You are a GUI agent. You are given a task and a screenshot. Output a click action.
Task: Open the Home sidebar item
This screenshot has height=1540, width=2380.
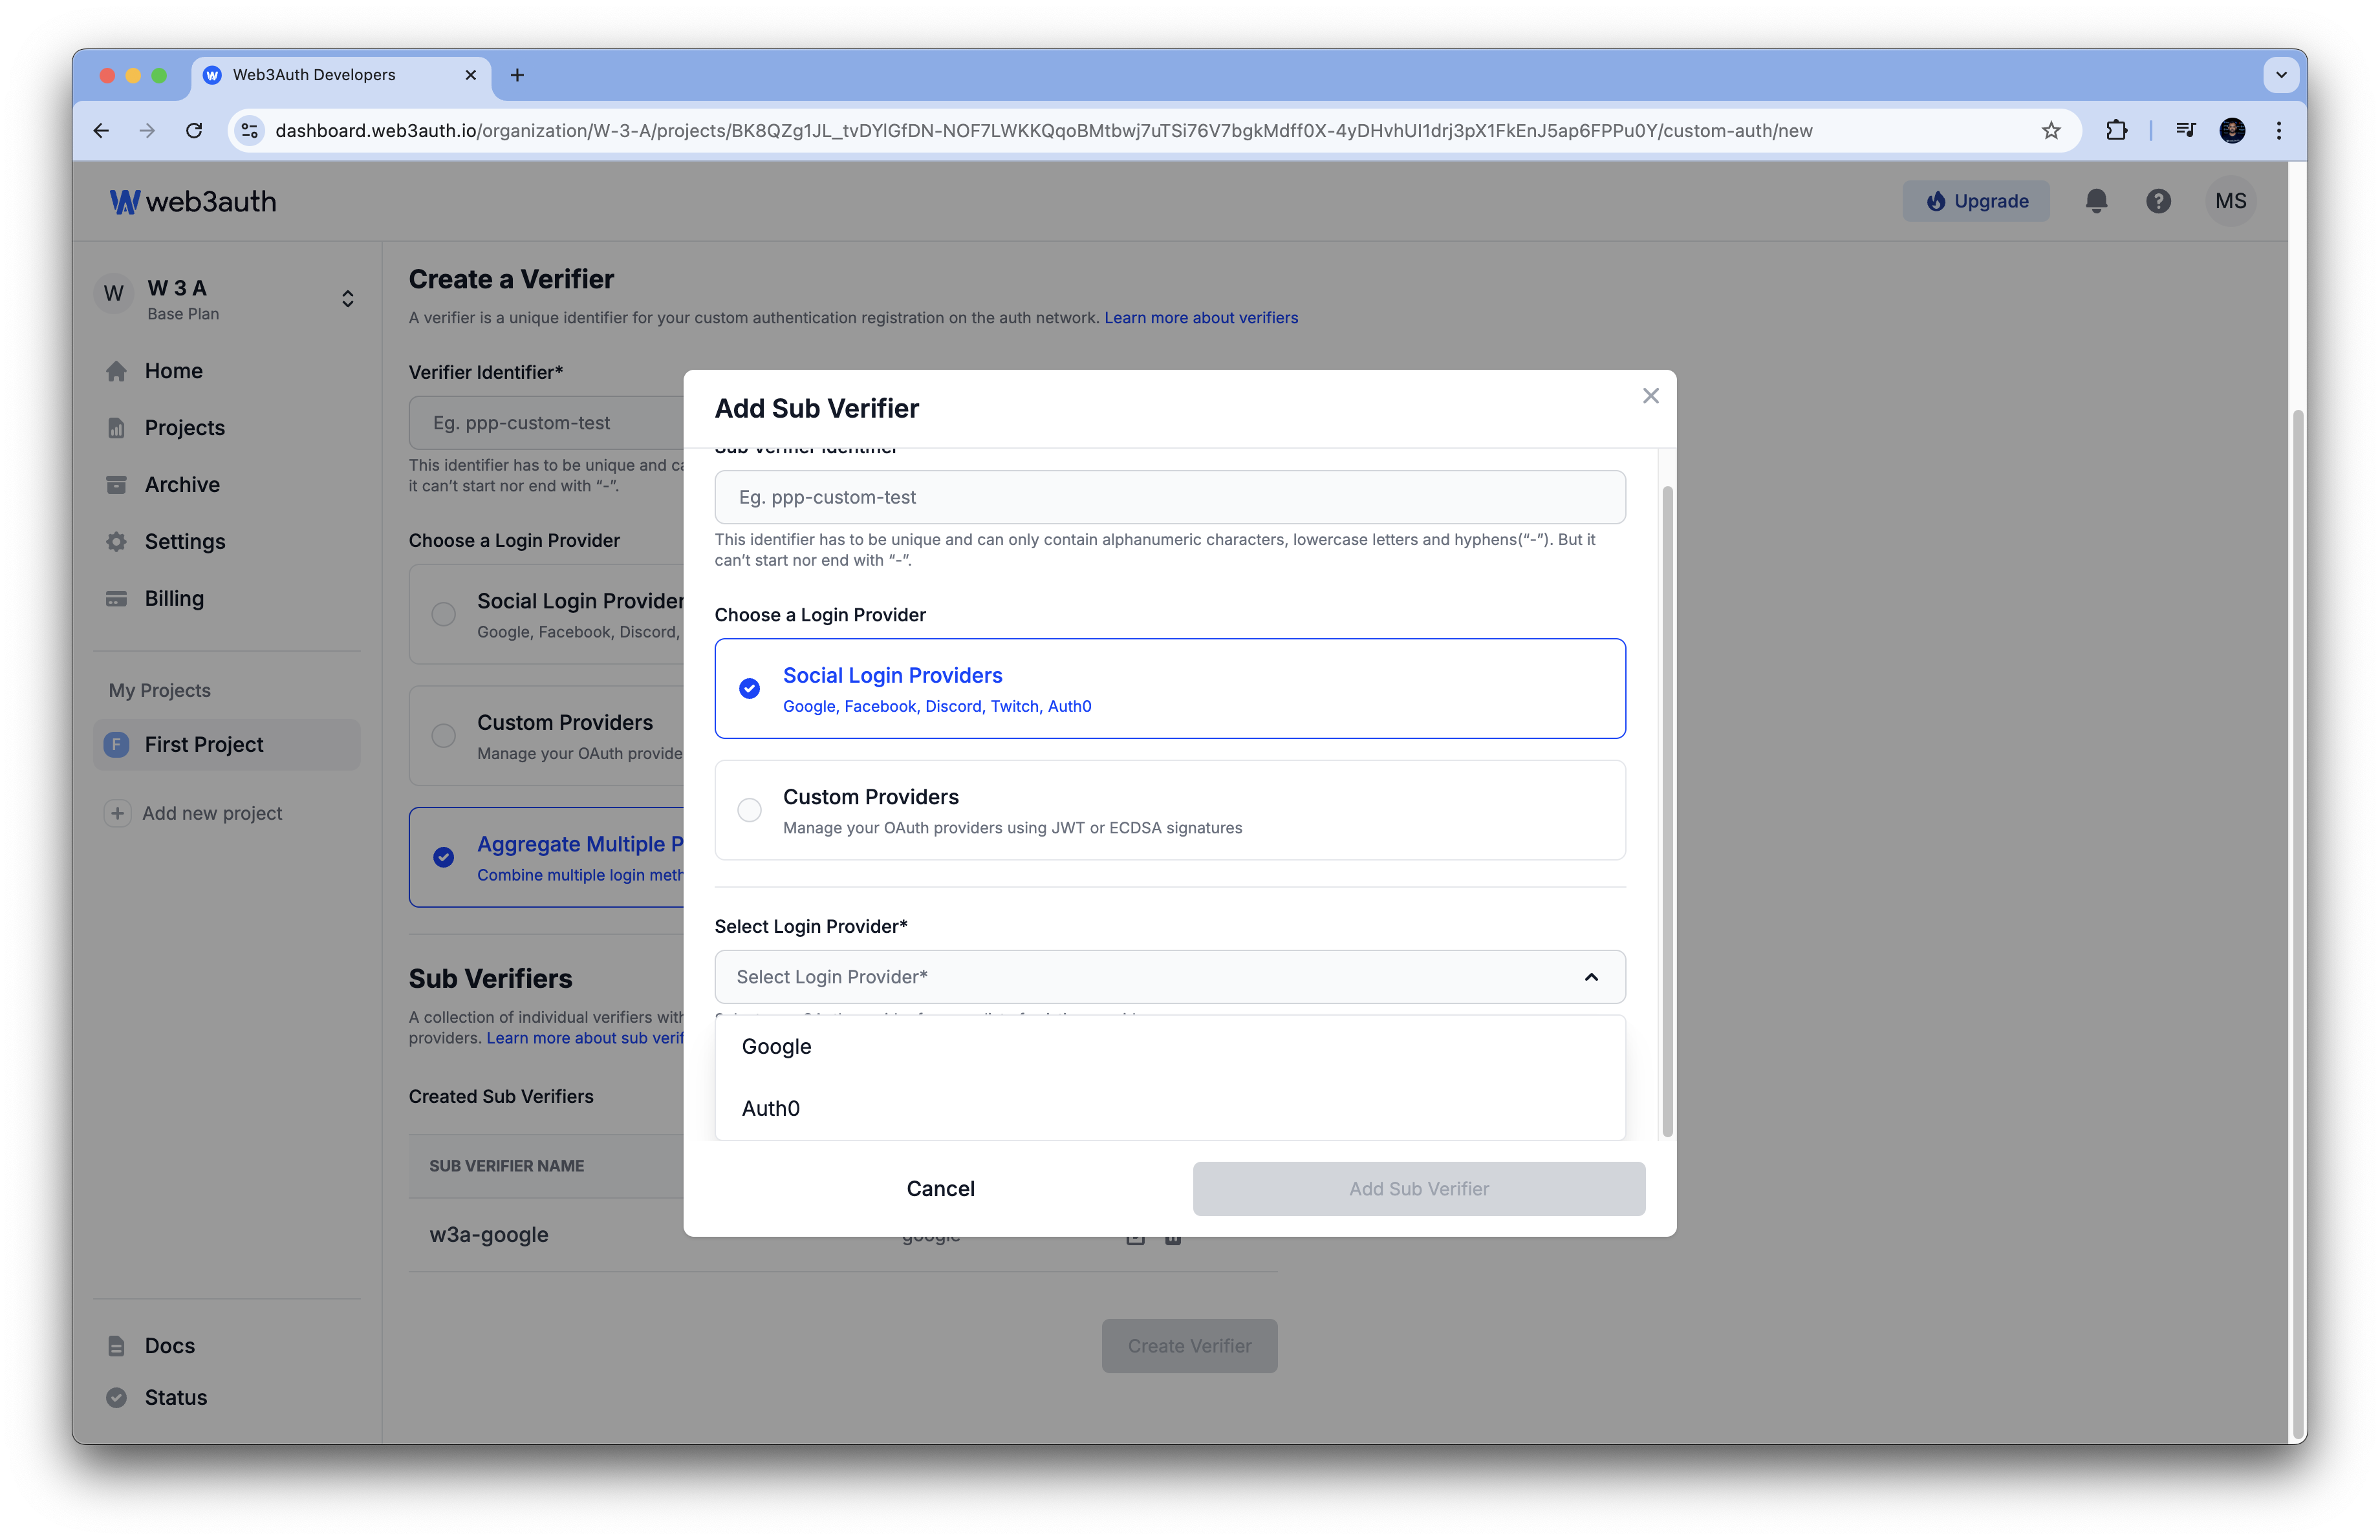173,370
